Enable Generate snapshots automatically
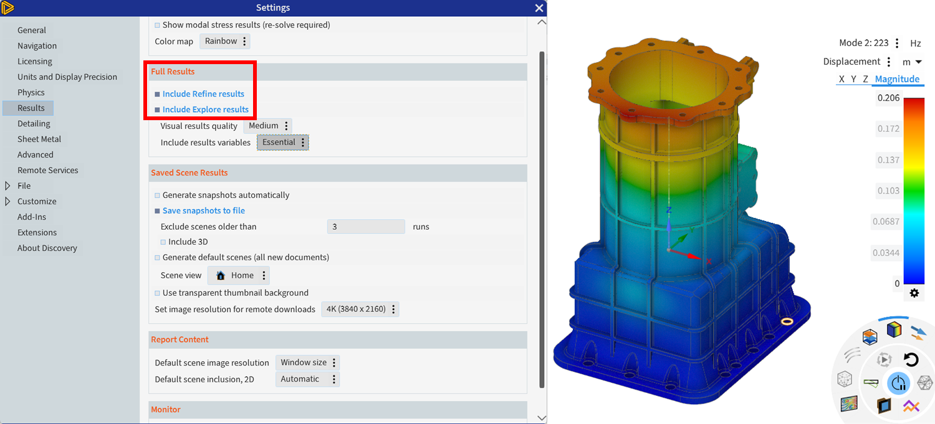This screenshot has width=935, height=424. click(x=157, y=195)
